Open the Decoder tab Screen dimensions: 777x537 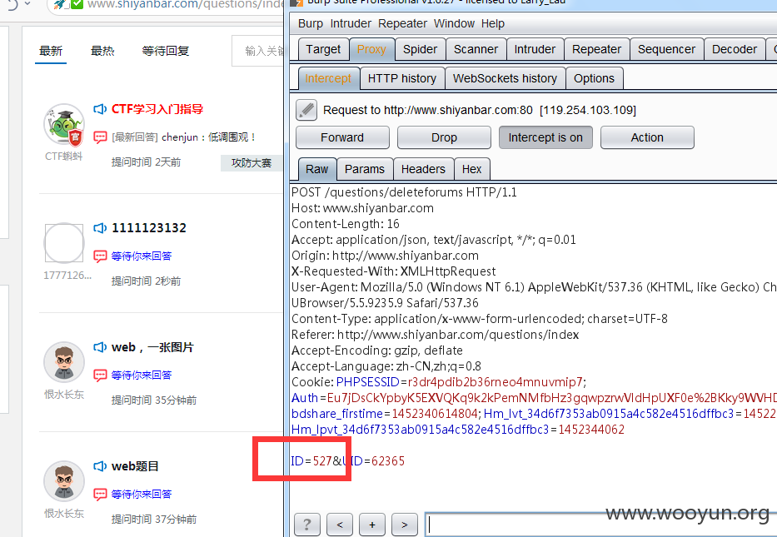pyautogui.click(x=735, y=50)
